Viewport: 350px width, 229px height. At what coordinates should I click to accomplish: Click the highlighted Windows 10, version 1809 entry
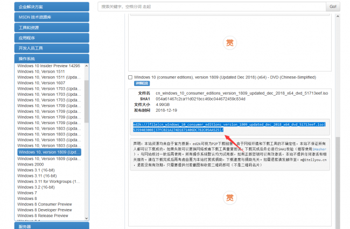click(x=49, y=152)
